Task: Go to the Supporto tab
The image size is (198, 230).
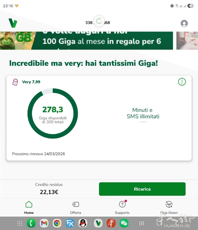Action: click(x=122, y=207)
